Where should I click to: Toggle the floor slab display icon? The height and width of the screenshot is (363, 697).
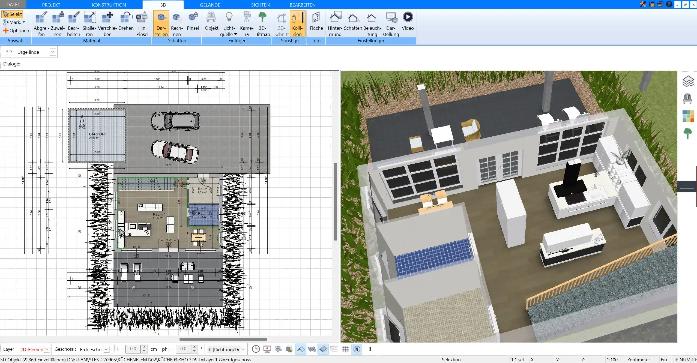[x=323, y=349]
